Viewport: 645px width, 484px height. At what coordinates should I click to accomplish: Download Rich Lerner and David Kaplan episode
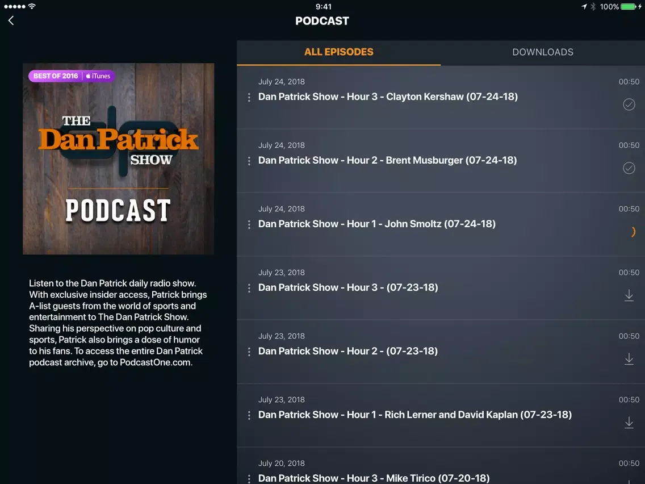coord(629,423)
